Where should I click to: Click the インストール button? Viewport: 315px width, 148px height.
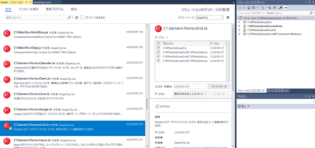(x=219, y=94)
